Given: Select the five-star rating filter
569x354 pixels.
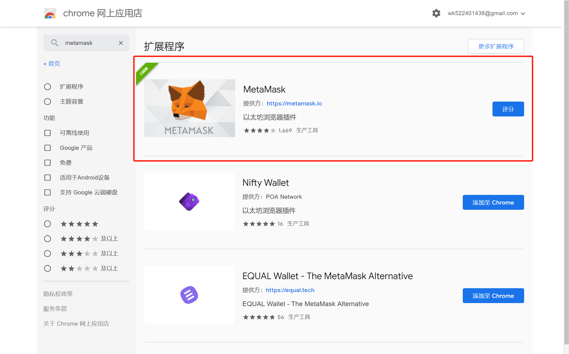Looking at the screenshot, I should pyautogui.click(x=48, y=224).
